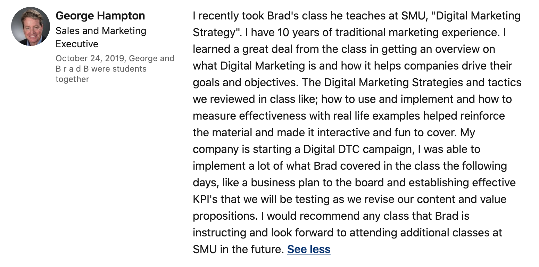
Task: Collapse the recommendation with See less
Action: (309, 249)
